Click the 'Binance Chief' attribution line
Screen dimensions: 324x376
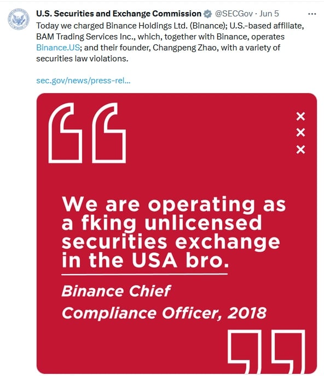116,291
